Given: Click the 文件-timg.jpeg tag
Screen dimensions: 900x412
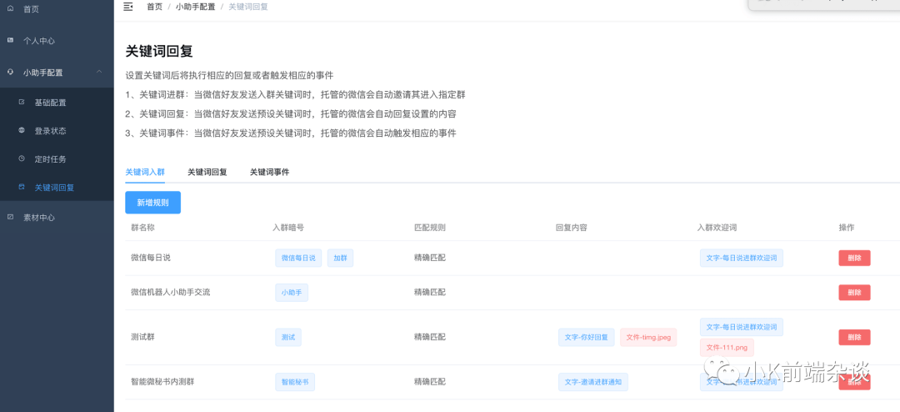Looking at the screenshot, I should click(x=648, y=337).
